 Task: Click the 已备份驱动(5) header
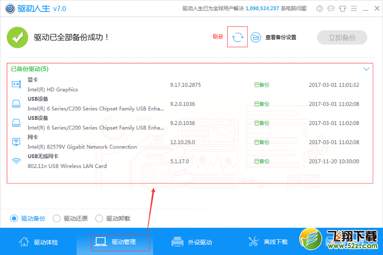(x=30, y=69)
